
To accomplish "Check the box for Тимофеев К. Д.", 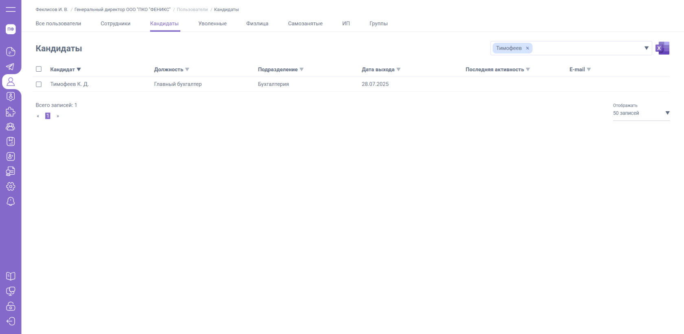I will pyautogui.click(x=39, y=84).
